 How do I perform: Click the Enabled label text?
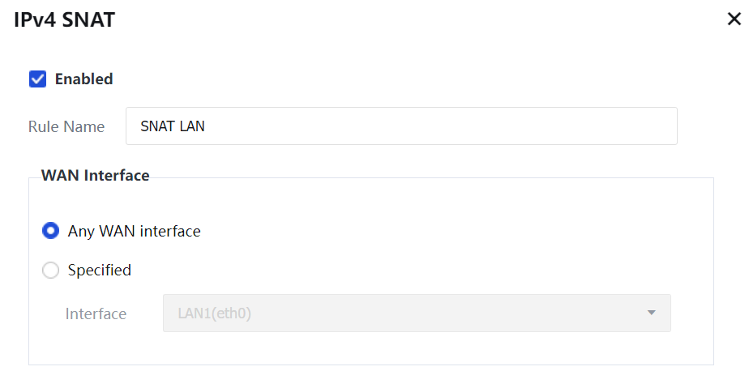pyautogui.click(x=83, y=79)
